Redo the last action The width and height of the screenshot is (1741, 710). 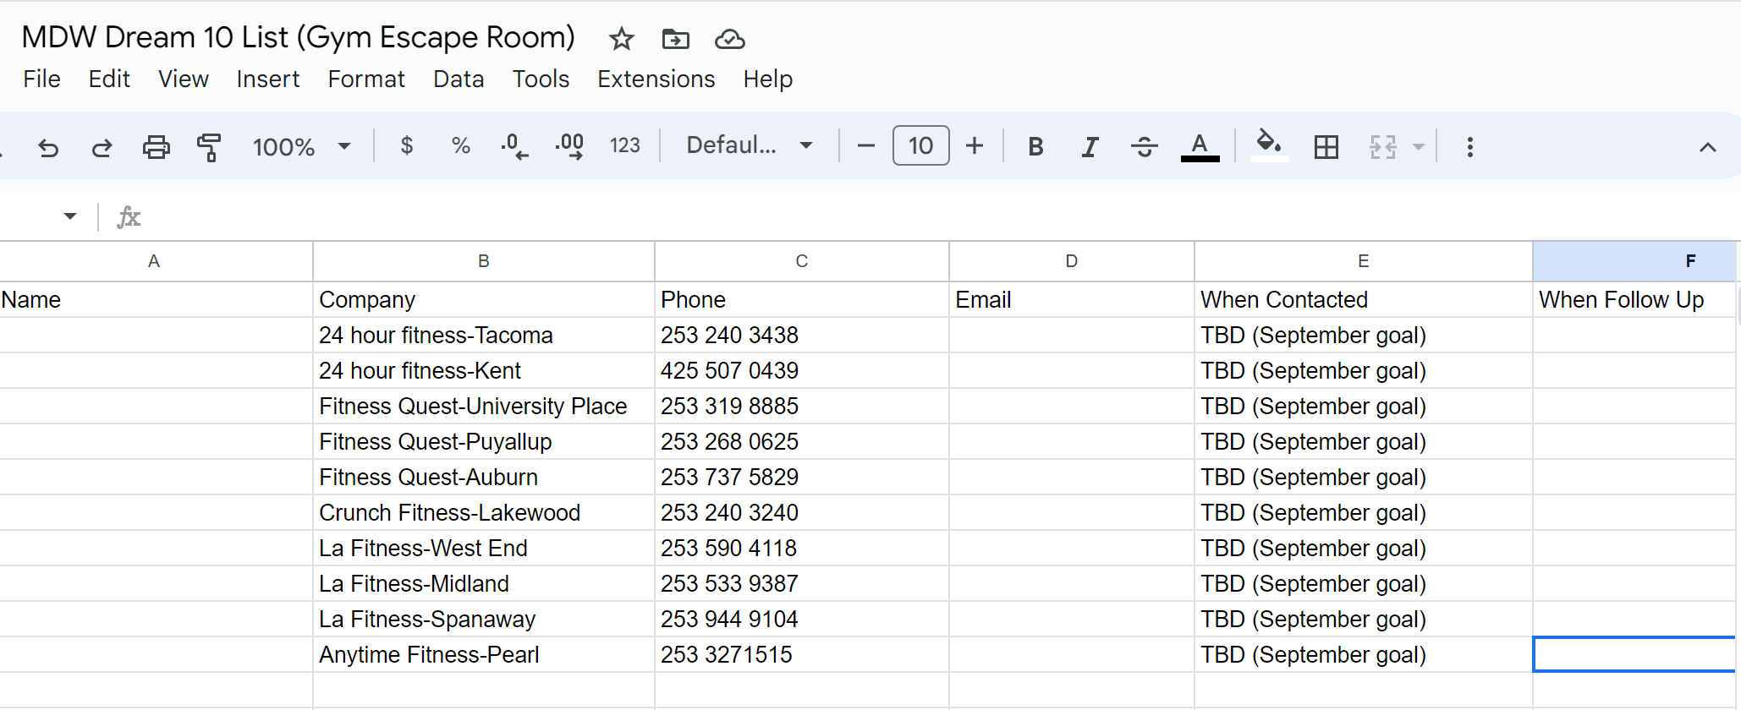[x=102, y=147]
